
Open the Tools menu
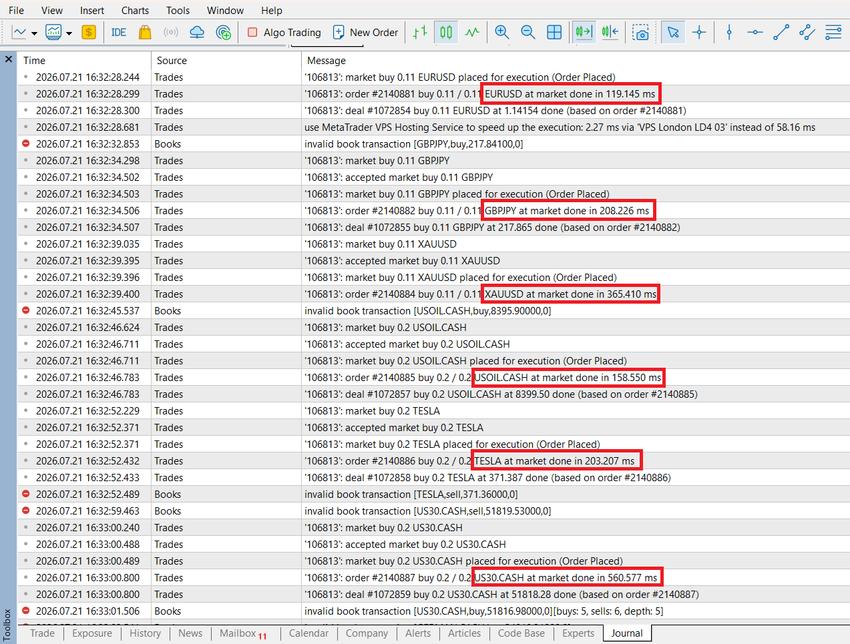click(178, 10)
